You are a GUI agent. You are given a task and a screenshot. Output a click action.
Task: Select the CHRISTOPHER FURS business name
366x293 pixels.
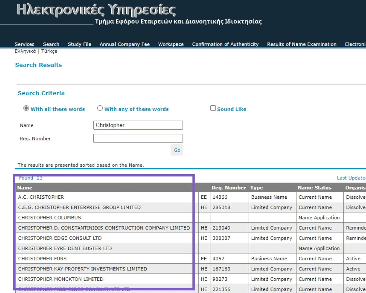42,259
